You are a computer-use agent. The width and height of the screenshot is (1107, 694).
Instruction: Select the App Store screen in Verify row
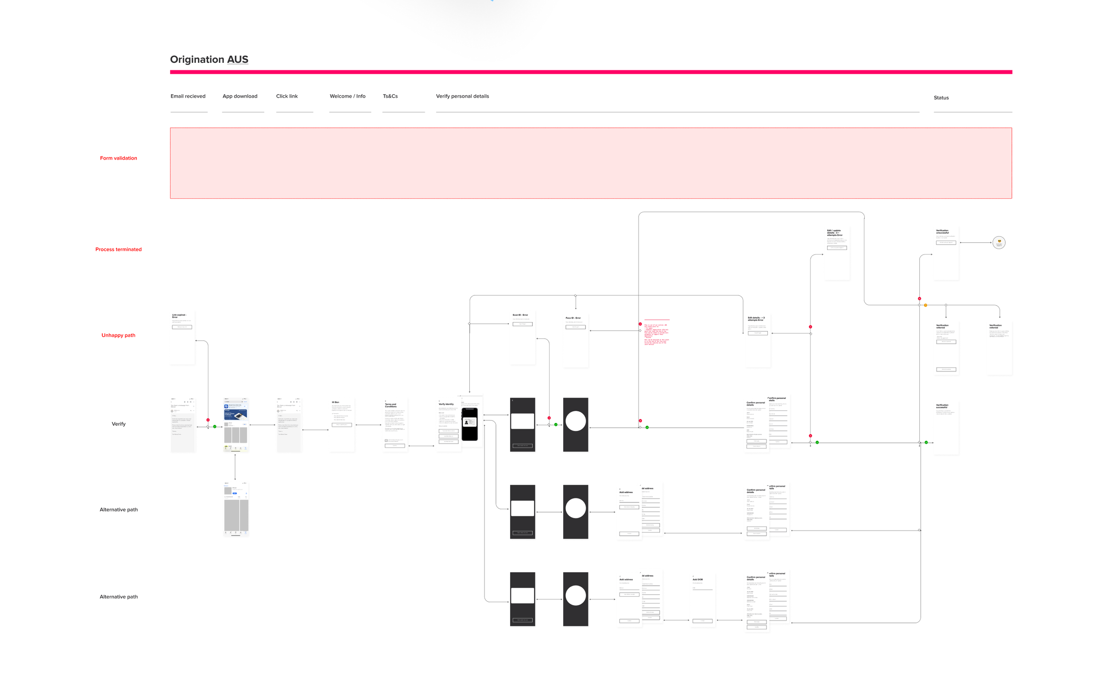235,425
